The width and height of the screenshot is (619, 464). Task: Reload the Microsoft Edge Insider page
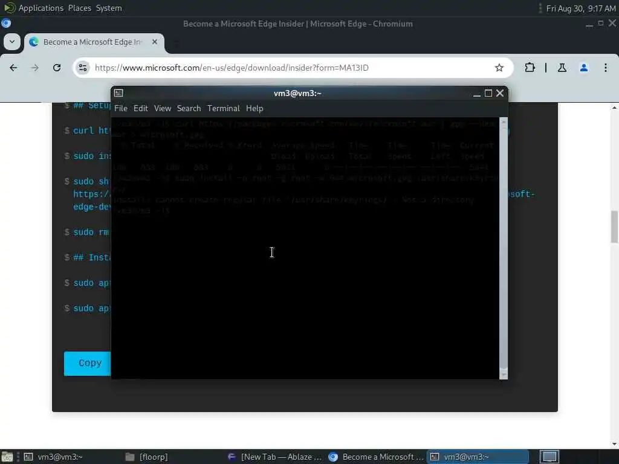point(57,68)
